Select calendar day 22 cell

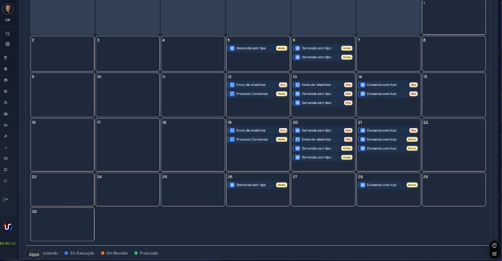click(453, 145)
